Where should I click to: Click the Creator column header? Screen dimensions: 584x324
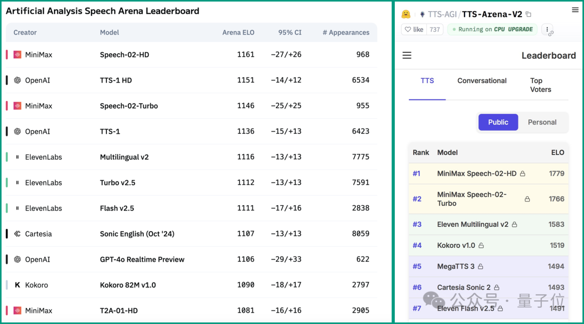(x=25, y=33)
